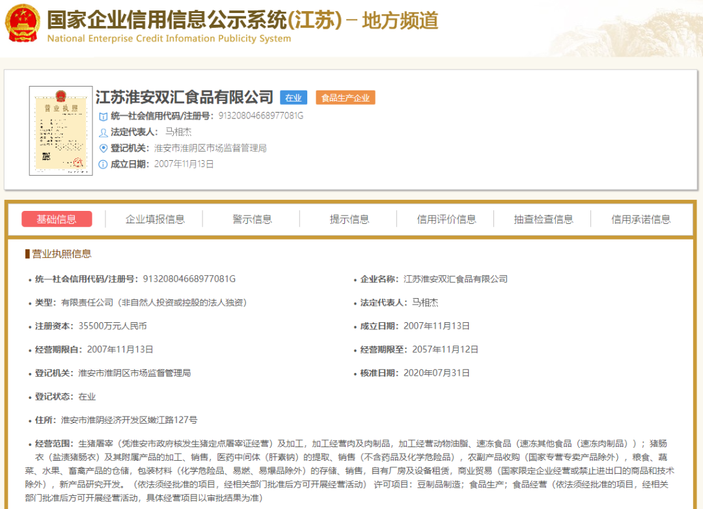Click the 核准日期 value 2020年07月31日
Screen dimensions: 703x509
[437, 373]
